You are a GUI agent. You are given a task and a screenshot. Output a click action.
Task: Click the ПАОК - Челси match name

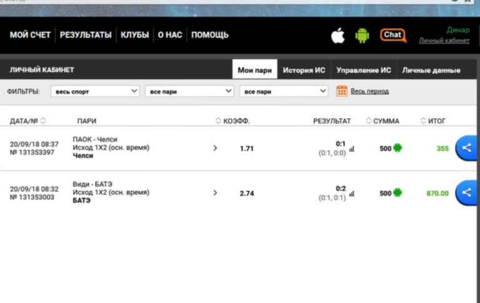(95, 139)
